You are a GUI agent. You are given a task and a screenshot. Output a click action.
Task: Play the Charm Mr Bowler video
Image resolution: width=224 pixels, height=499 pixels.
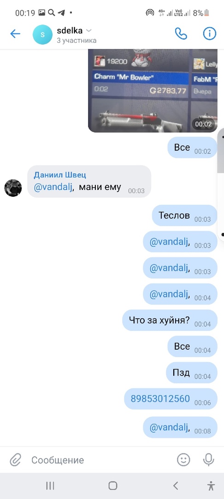[153, 91]
